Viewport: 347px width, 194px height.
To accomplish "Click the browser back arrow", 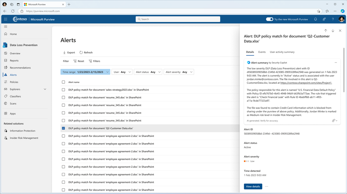I will [x=5, y=11].
